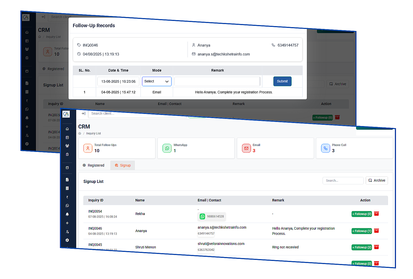Click Email | Contact header in front table

(209, 200)
